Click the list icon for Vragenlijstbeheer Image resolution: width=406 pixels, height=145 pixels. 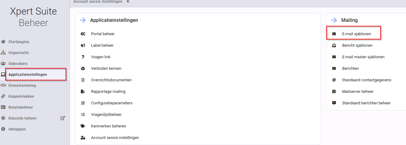coord(83,115)
